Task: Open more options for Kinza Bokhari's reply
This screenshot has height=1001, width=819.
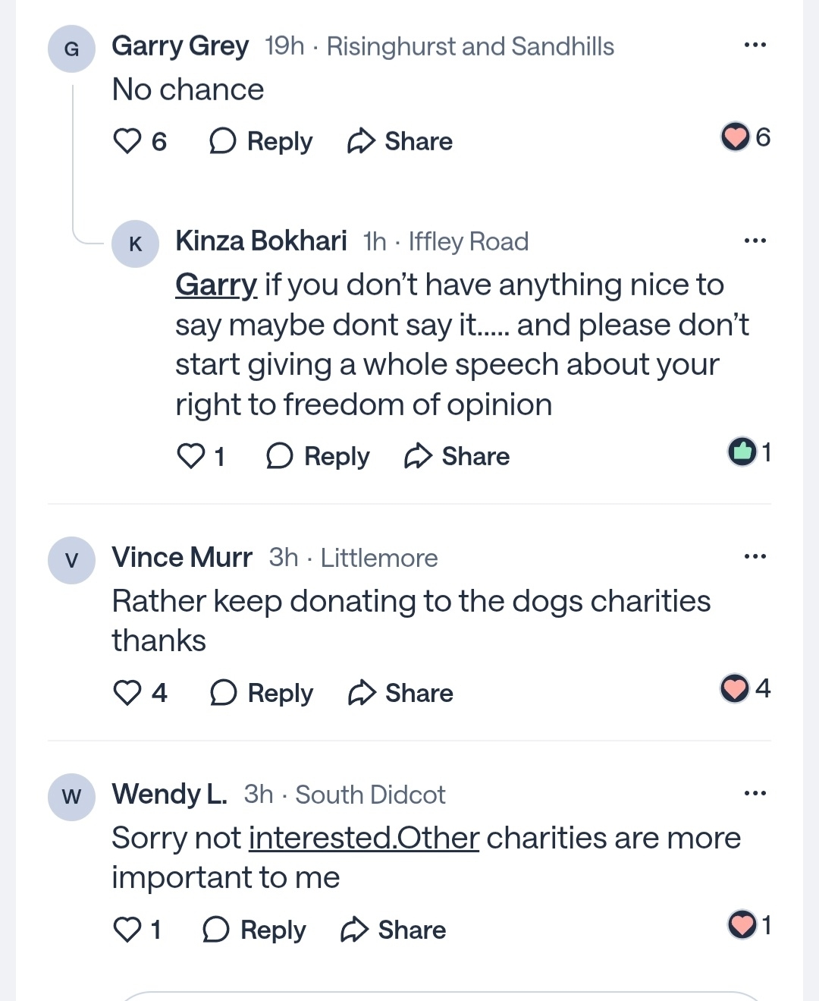Action: [755, 241]
